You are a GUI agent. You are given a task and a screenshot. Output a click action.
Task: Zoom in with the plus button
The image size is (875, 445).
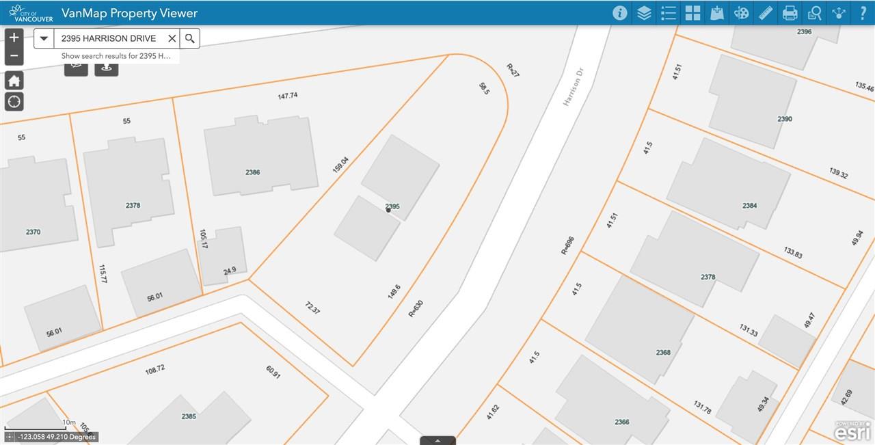pos(14,38)
